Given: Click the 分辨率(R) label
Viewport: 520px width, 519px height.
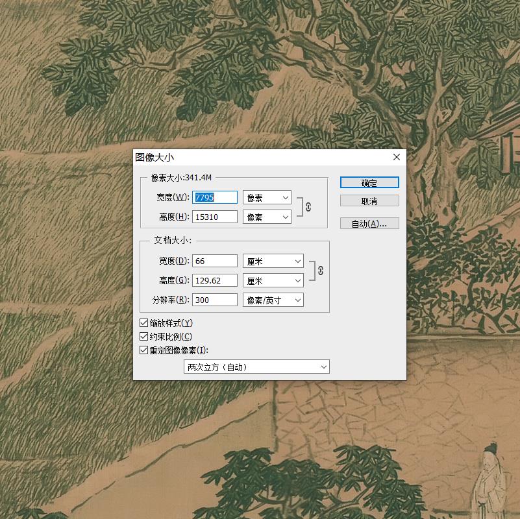Looking at the screenshot, I should (171, 300).
